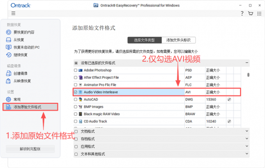Open 继续恢复 in the sidebar

coord(20,55)
